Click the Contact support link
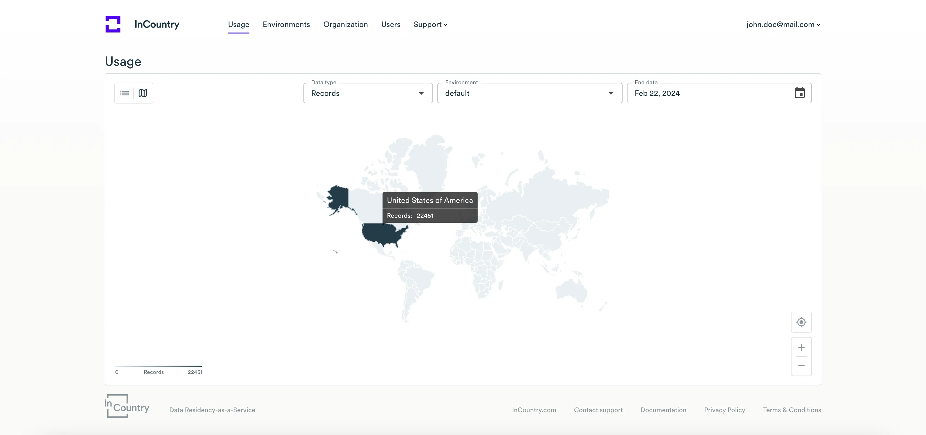Viewport: 926px width, 435px height. 598,410
